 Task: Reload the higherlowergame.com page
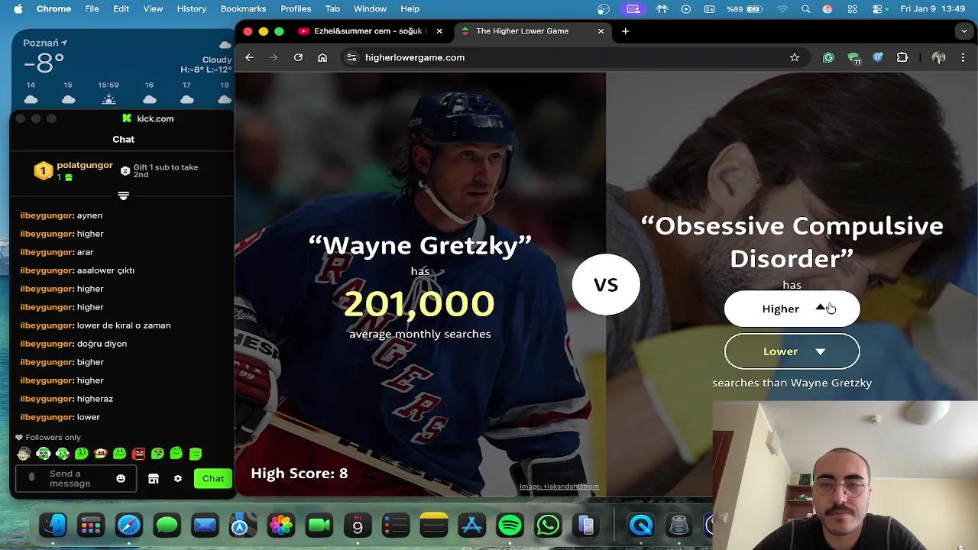298,57
